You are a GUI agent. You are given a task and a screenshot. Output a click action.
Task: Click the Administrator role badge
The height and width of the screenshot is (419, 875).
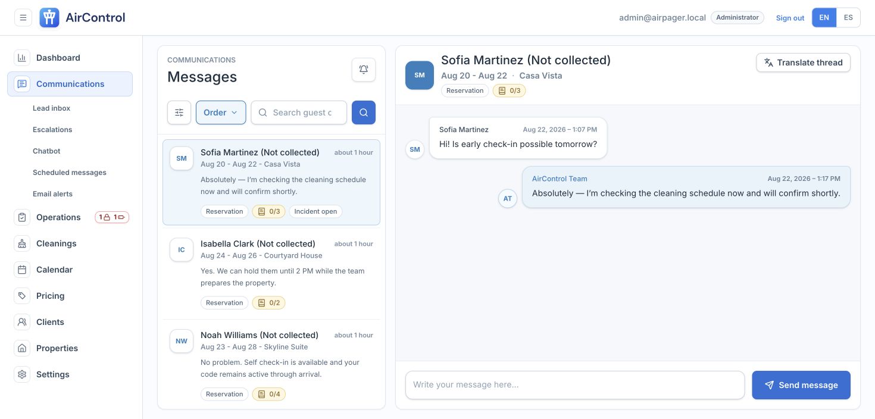(x=737, y=17)
